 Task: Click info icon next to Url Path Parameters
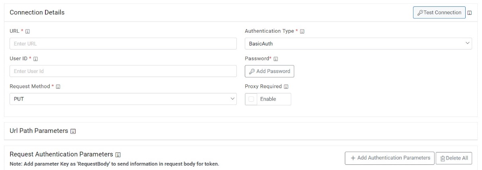(73, 131)
